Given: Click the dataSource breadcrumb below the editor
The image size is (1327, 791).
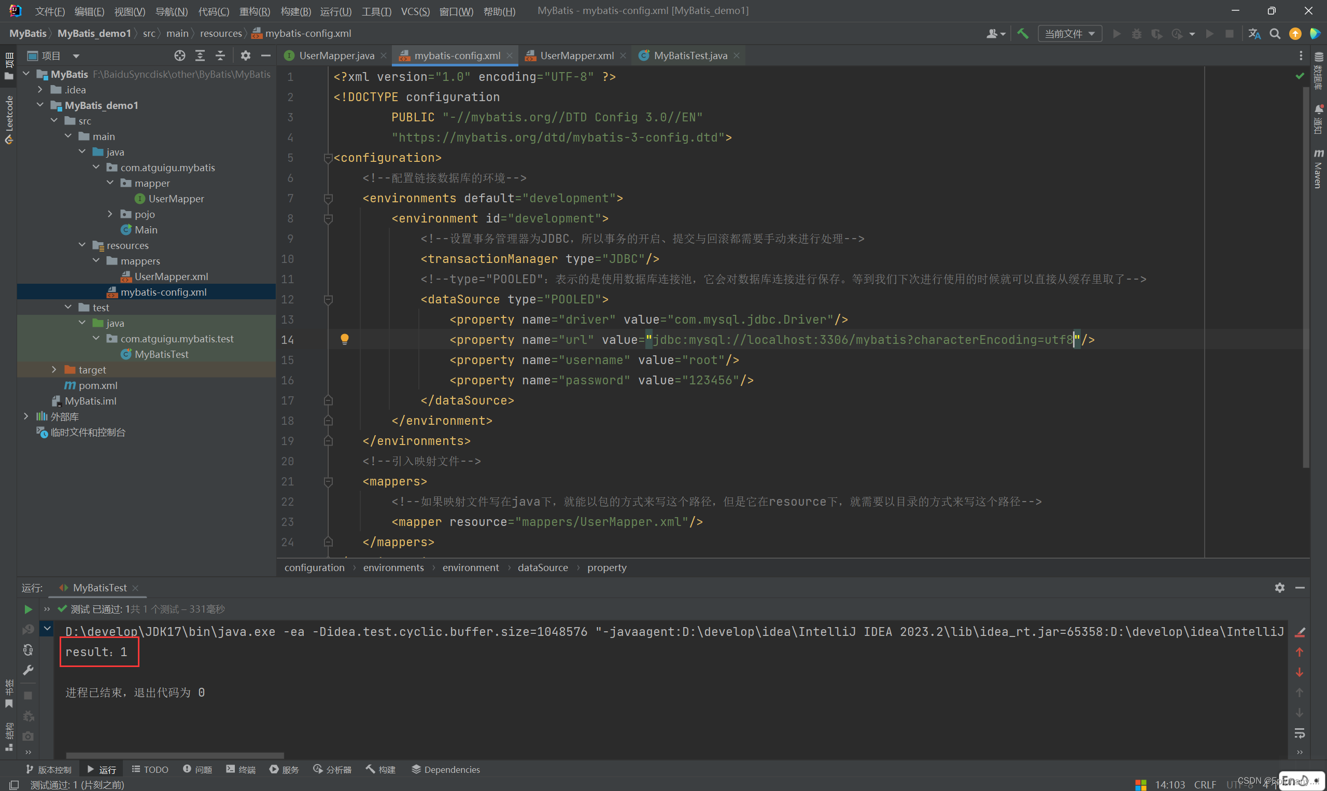Looking at the screenshot, I should pyautogui.click(x=542, y=567).
